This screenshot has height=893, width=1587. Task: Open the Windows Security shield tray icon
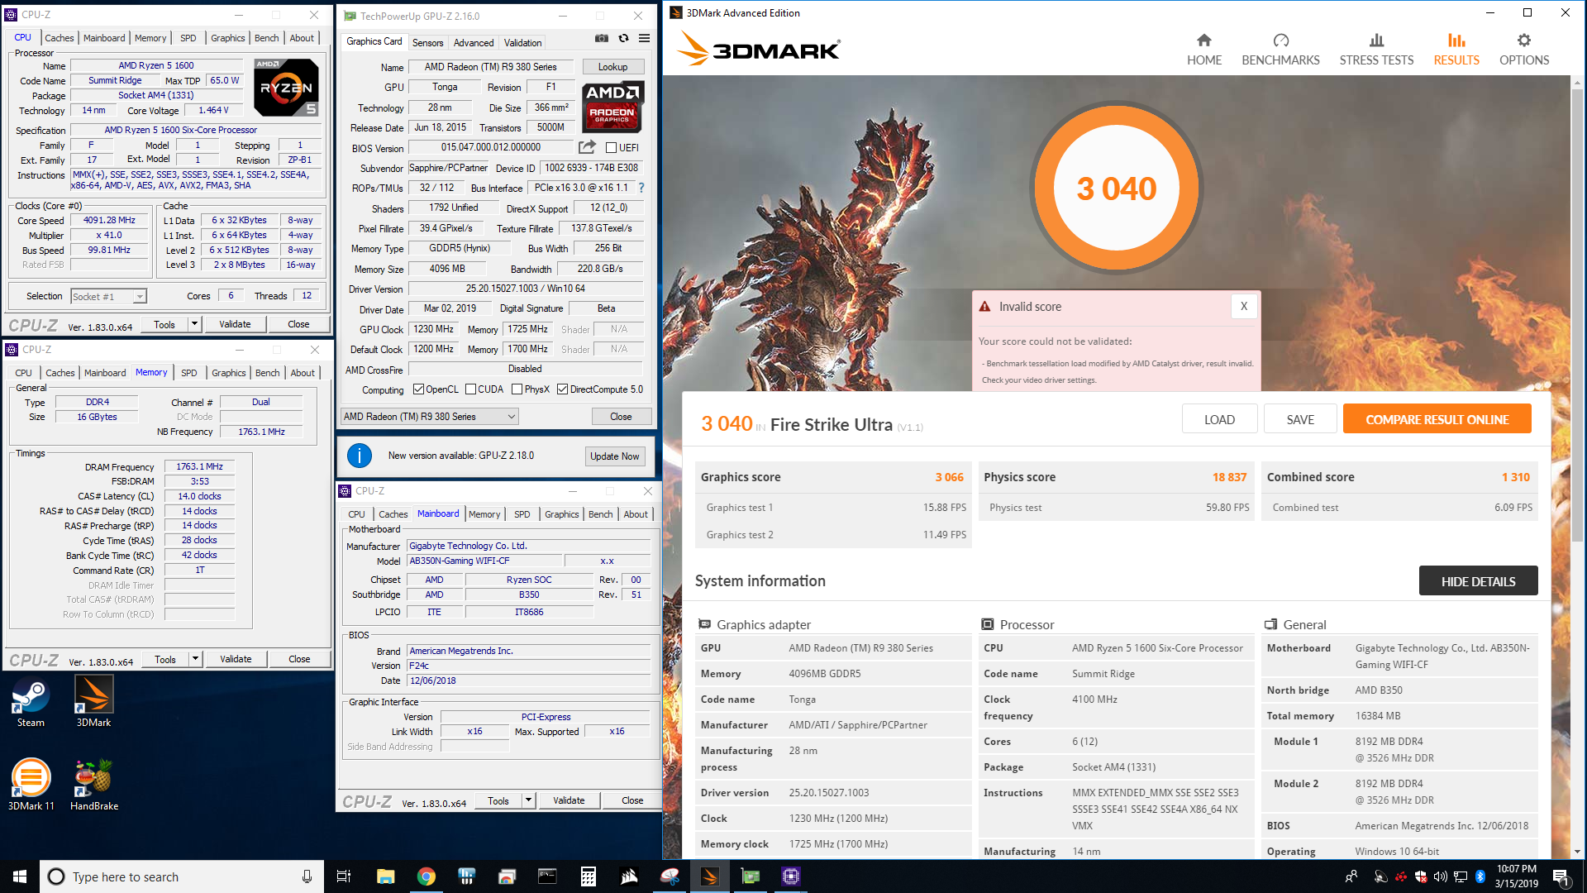pyautogui.click(x=1420, y=876)
